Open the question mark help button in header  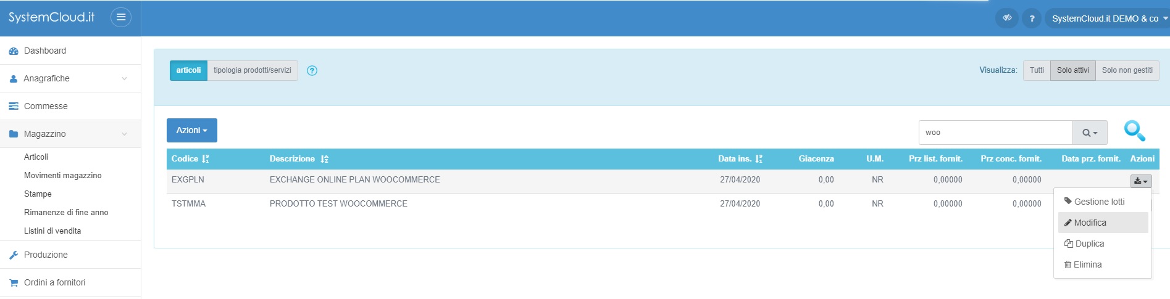(x=1032, y=18)
